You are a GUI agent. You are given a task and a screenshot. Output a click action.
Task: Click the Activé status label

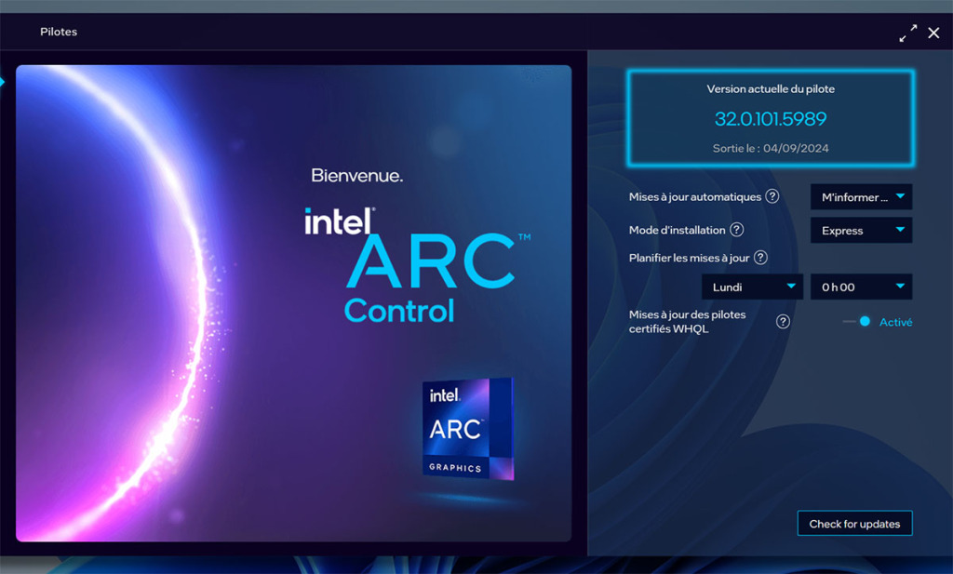tap(896, 322)
